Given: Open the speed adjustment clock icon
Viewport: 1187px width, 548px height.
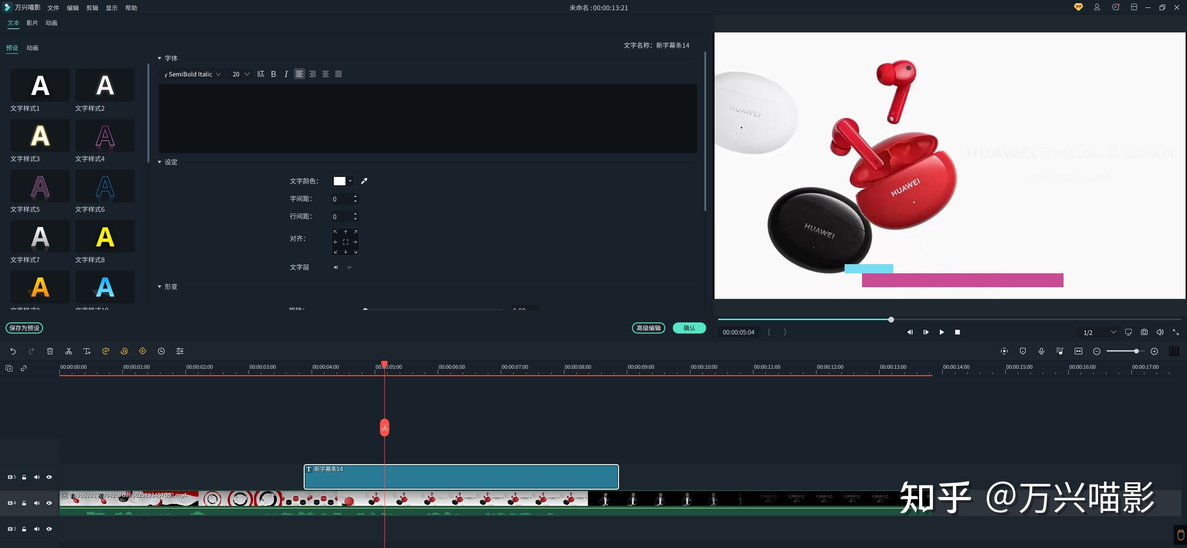Looking at the screenshot, I should coord(161,351).
